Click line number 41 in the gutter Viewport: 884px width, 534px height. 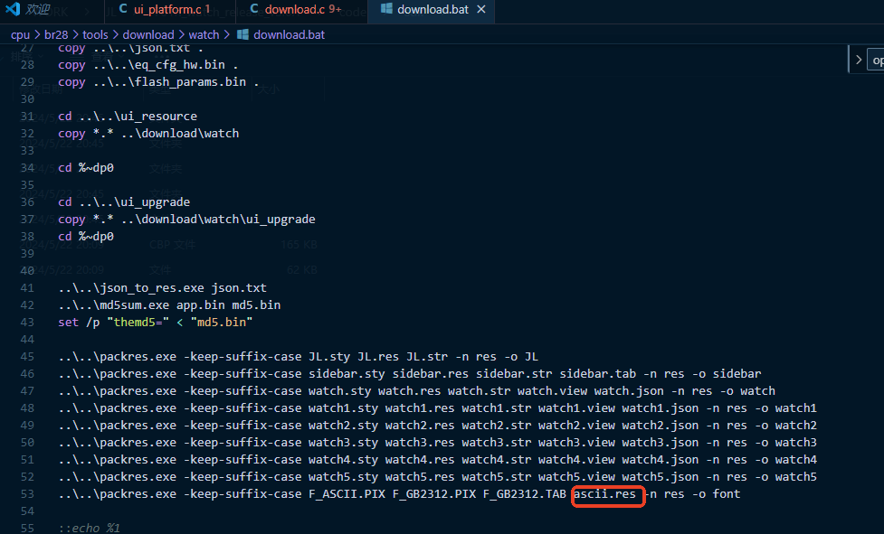(27, 288)
